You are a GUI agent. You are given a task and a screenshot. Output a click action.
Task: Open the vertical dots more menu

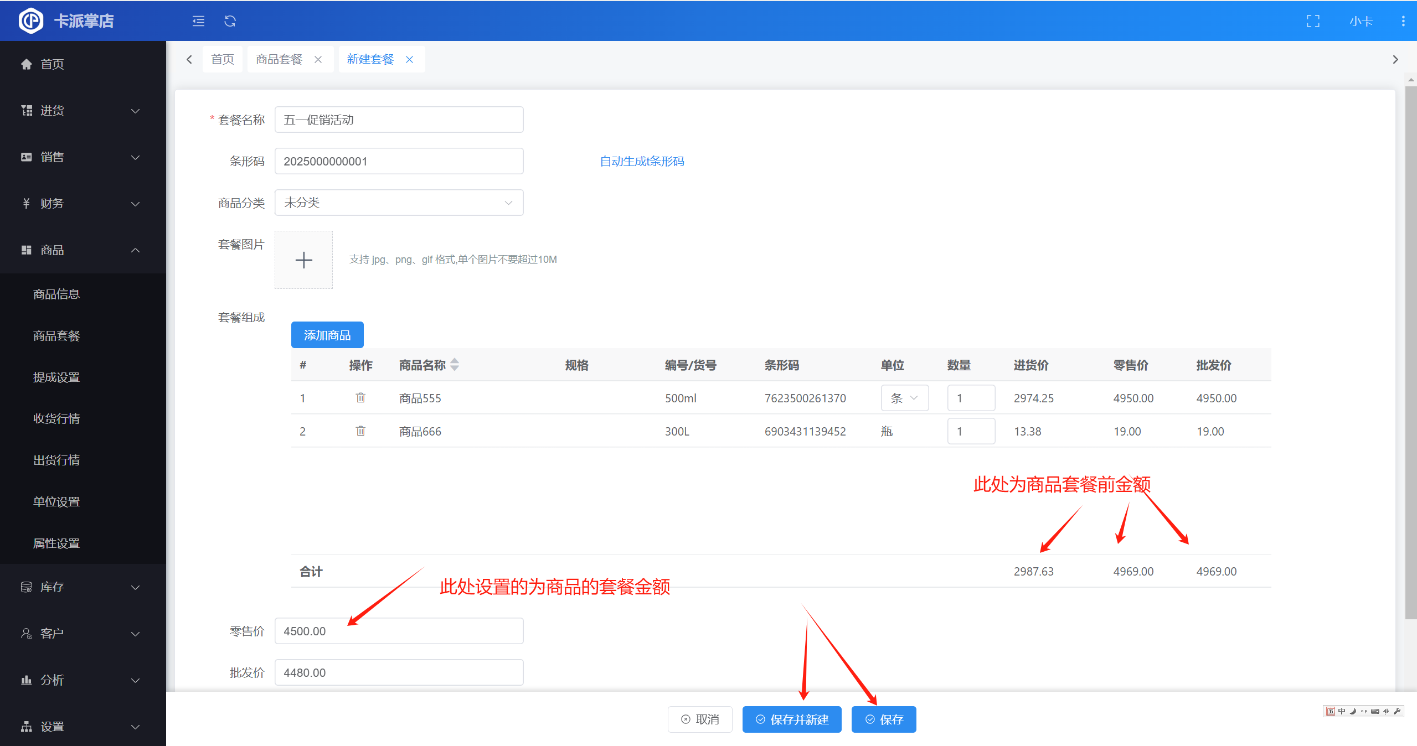(x=1403, y=21)
